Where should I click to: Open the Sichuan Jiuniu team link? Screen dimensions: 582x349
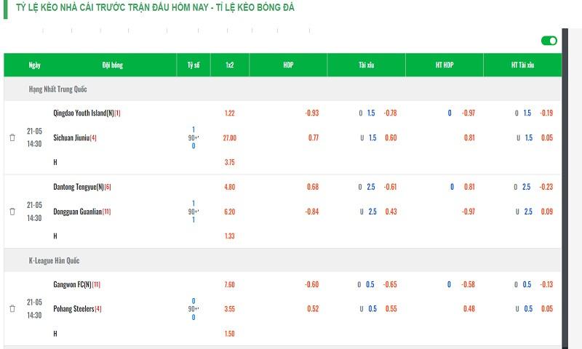tap(71, 138)
